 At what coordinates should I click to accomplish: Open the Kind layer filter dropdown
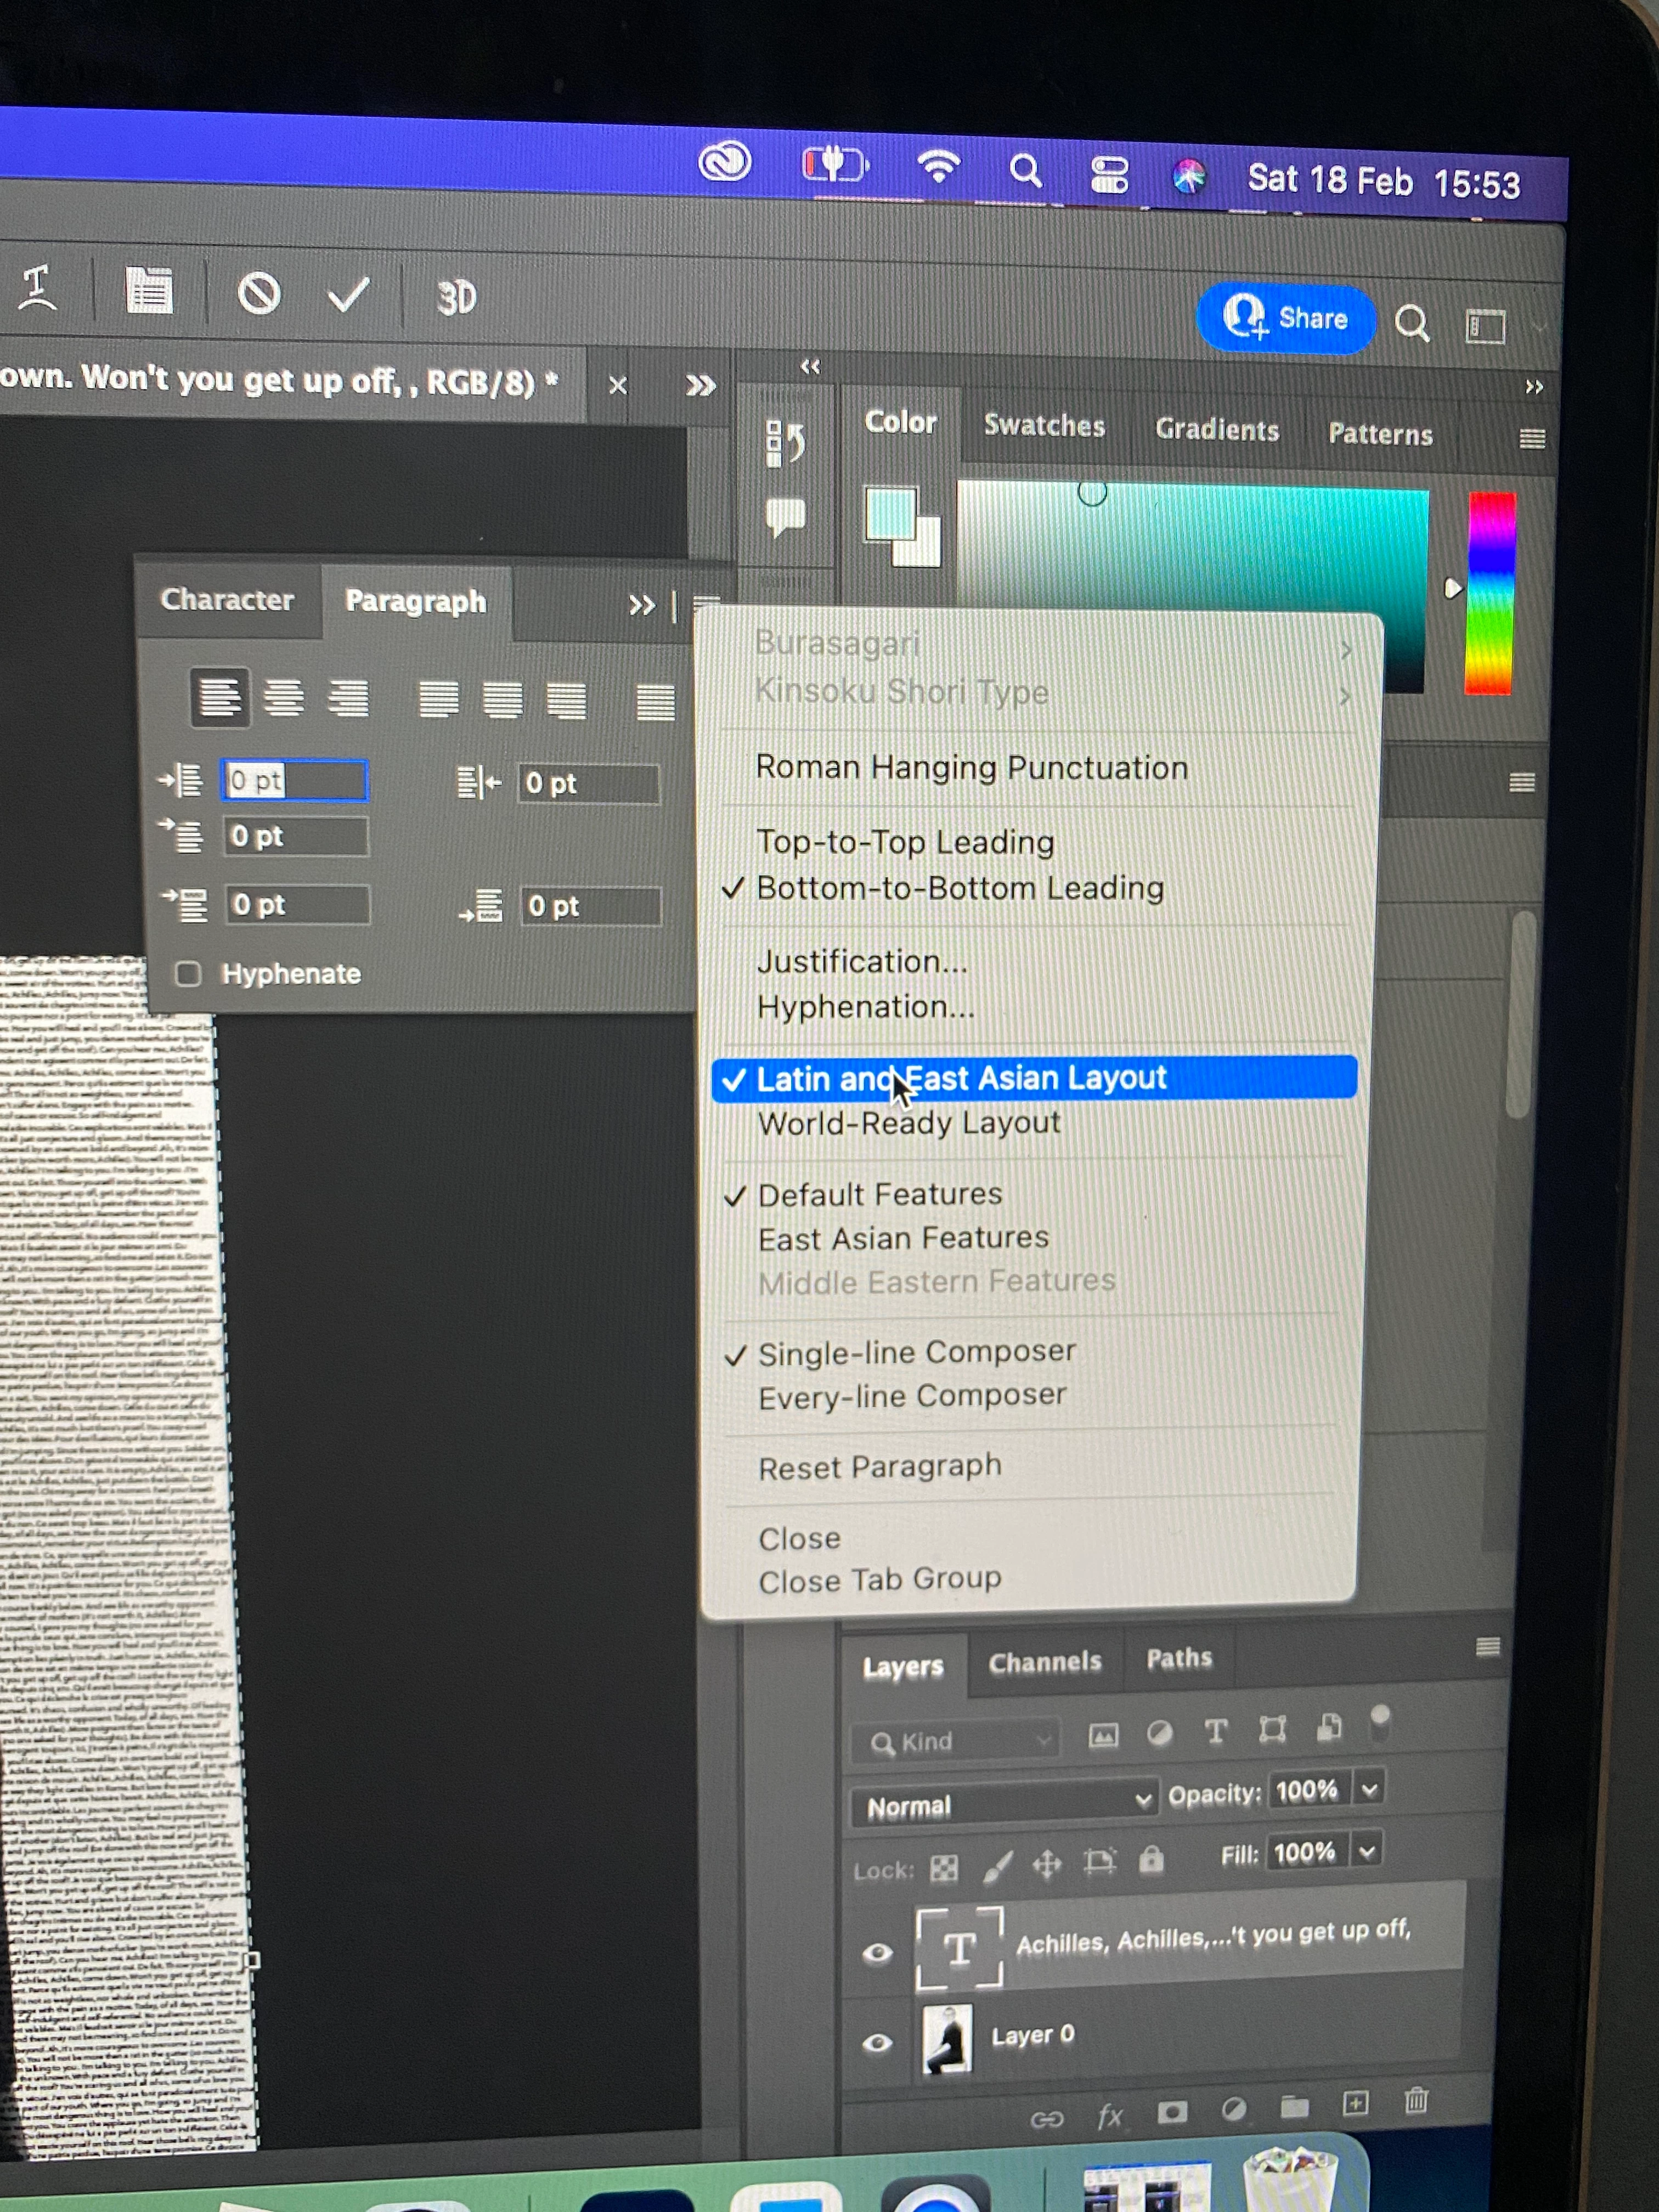point(955,1742)
